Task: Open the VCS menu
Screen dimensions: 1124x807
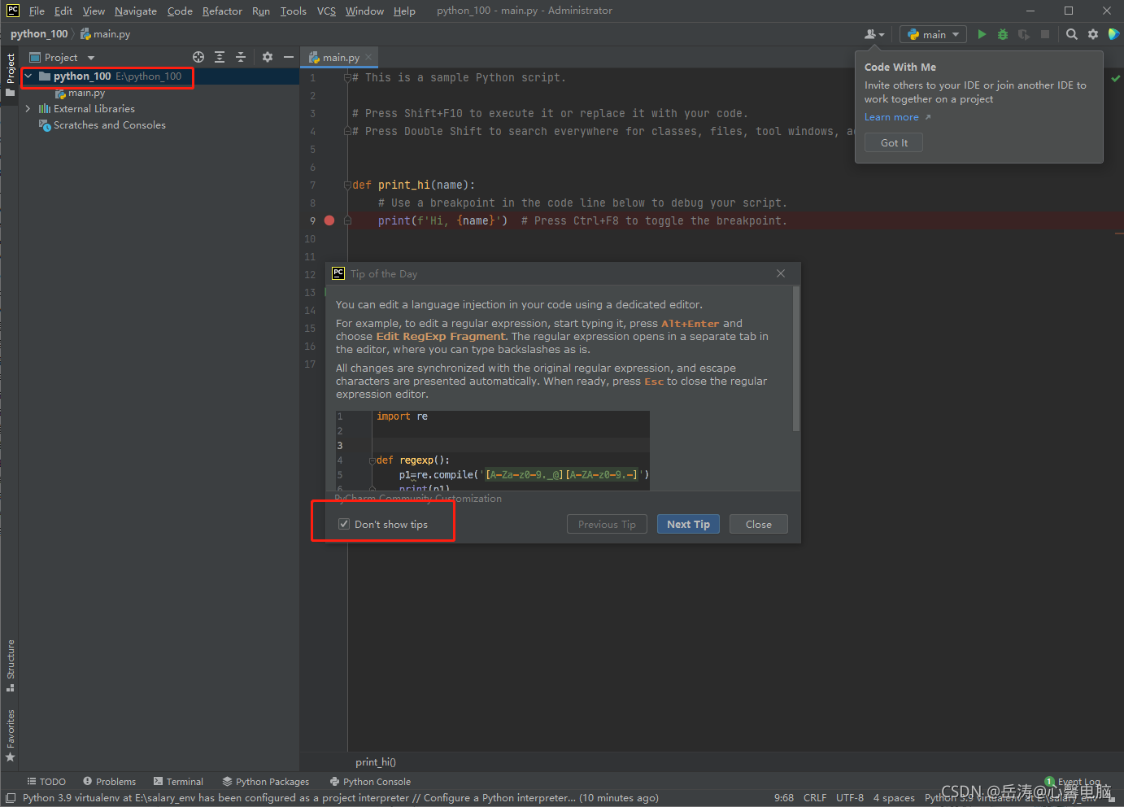Action: [x=326, y=11]
